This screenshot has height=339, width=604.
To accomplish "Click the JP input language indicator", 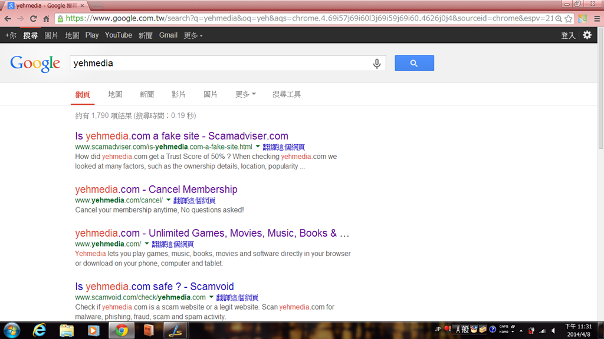I will click(438, 330).
